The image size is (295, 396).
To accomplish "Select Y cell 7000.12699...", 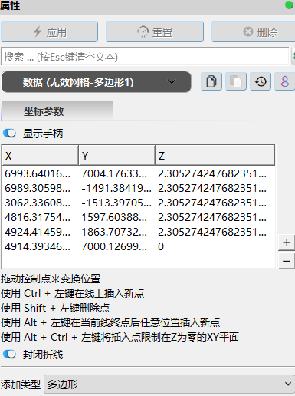I will [116, 246].
